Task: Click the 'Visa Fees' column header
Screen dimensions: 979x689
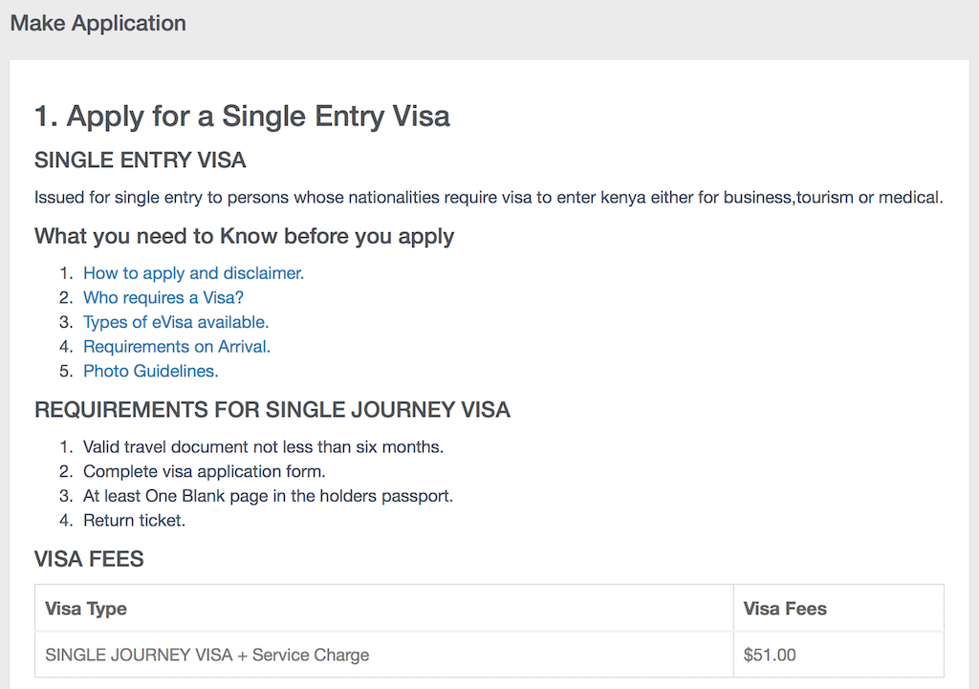Action: click(x=785, y=609)
